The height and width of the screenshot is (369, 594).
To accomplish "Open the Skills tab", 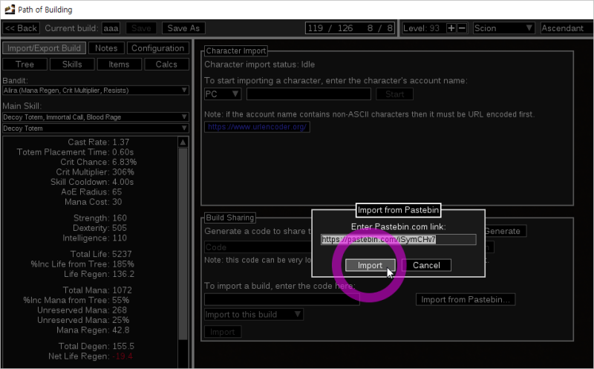I will (72, 64).
